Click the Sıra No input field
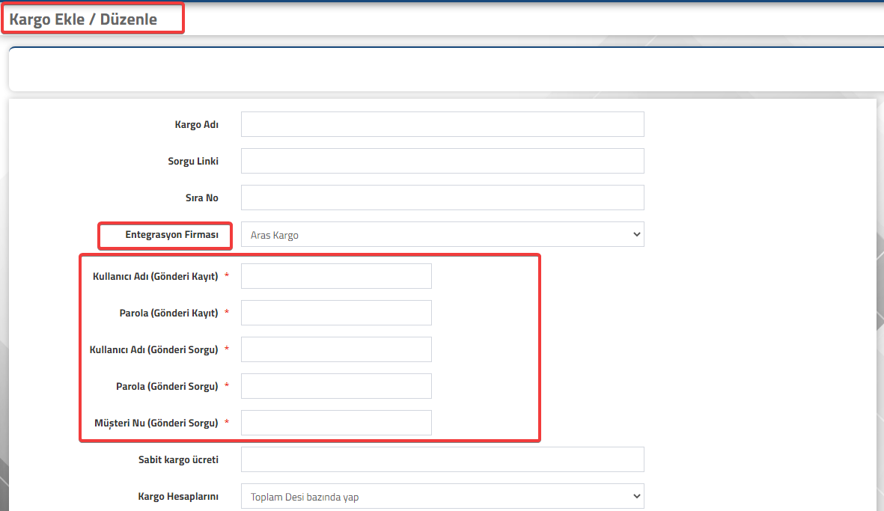 coord(442,198)
